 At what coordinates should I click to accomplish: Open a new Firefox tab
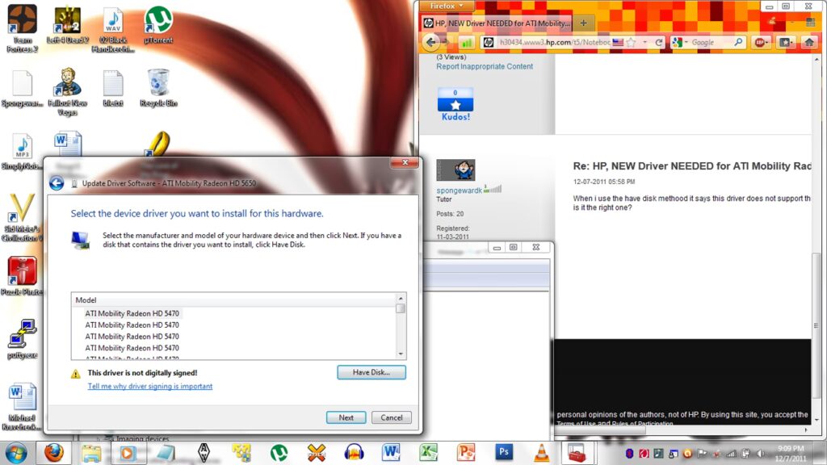point(583,23)
